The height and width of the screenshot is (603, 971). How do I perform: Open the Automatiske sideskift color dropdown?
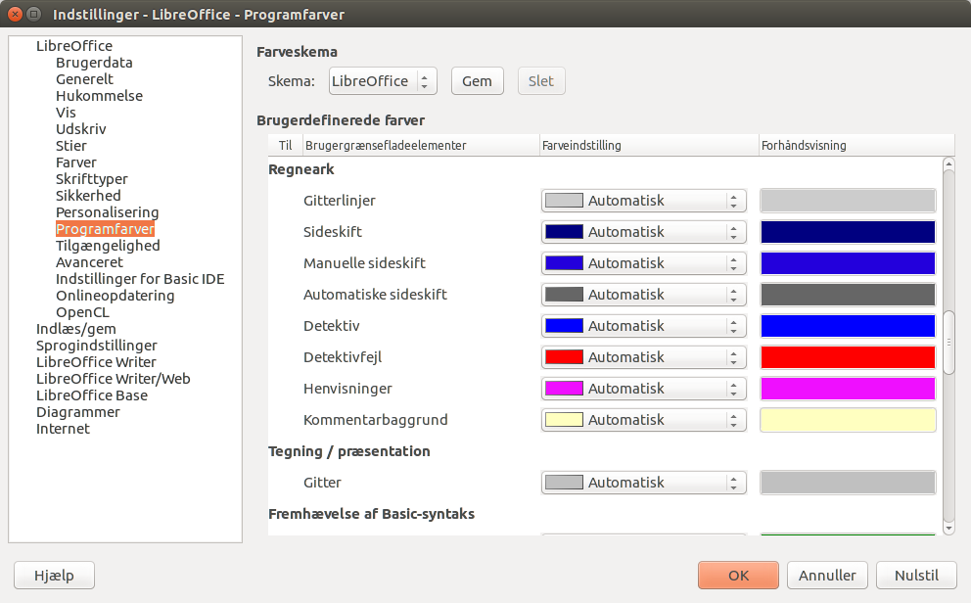pos(643,295)
